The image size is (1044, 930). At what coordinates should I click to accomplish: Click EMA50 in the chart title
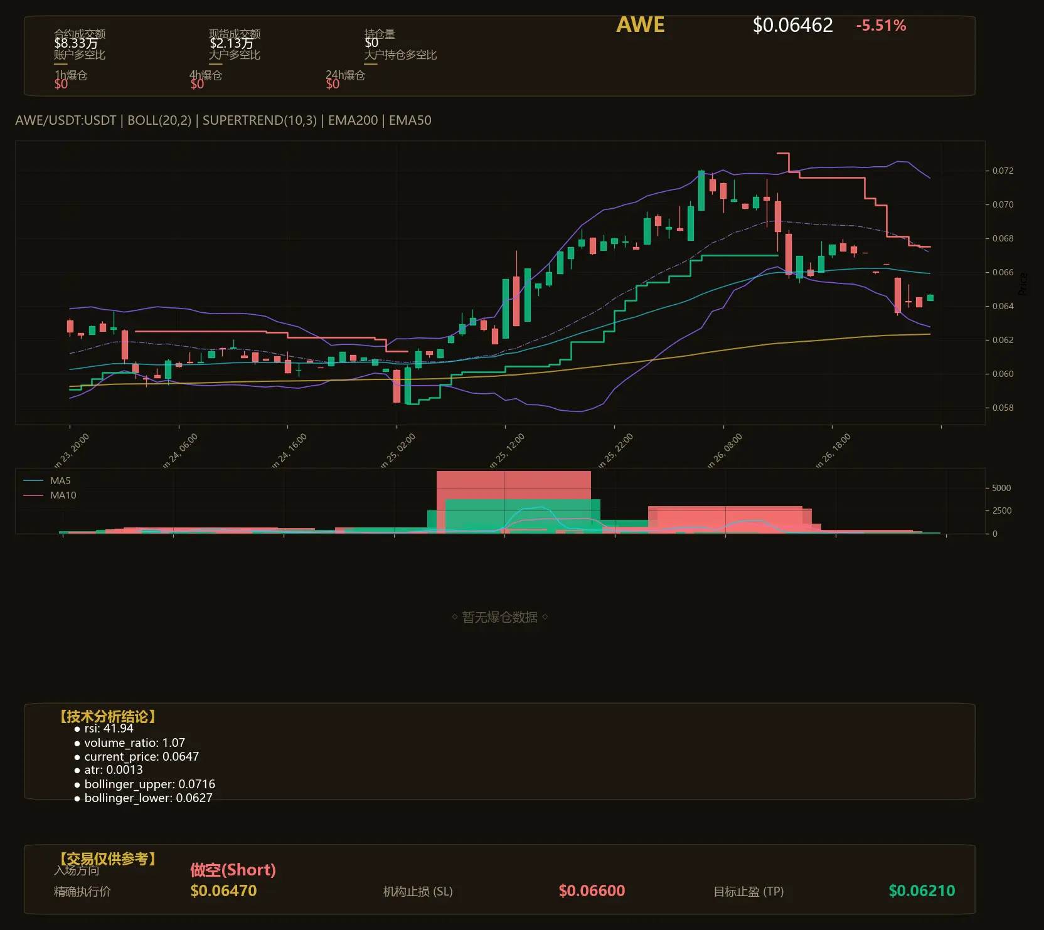(410, 120)
